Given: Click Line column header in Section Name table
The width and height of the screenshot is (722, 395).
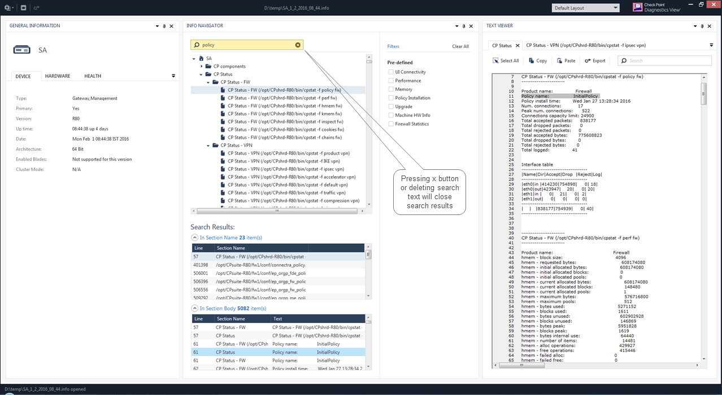Looking at the screenshot, I should click(x=202, y=248).
